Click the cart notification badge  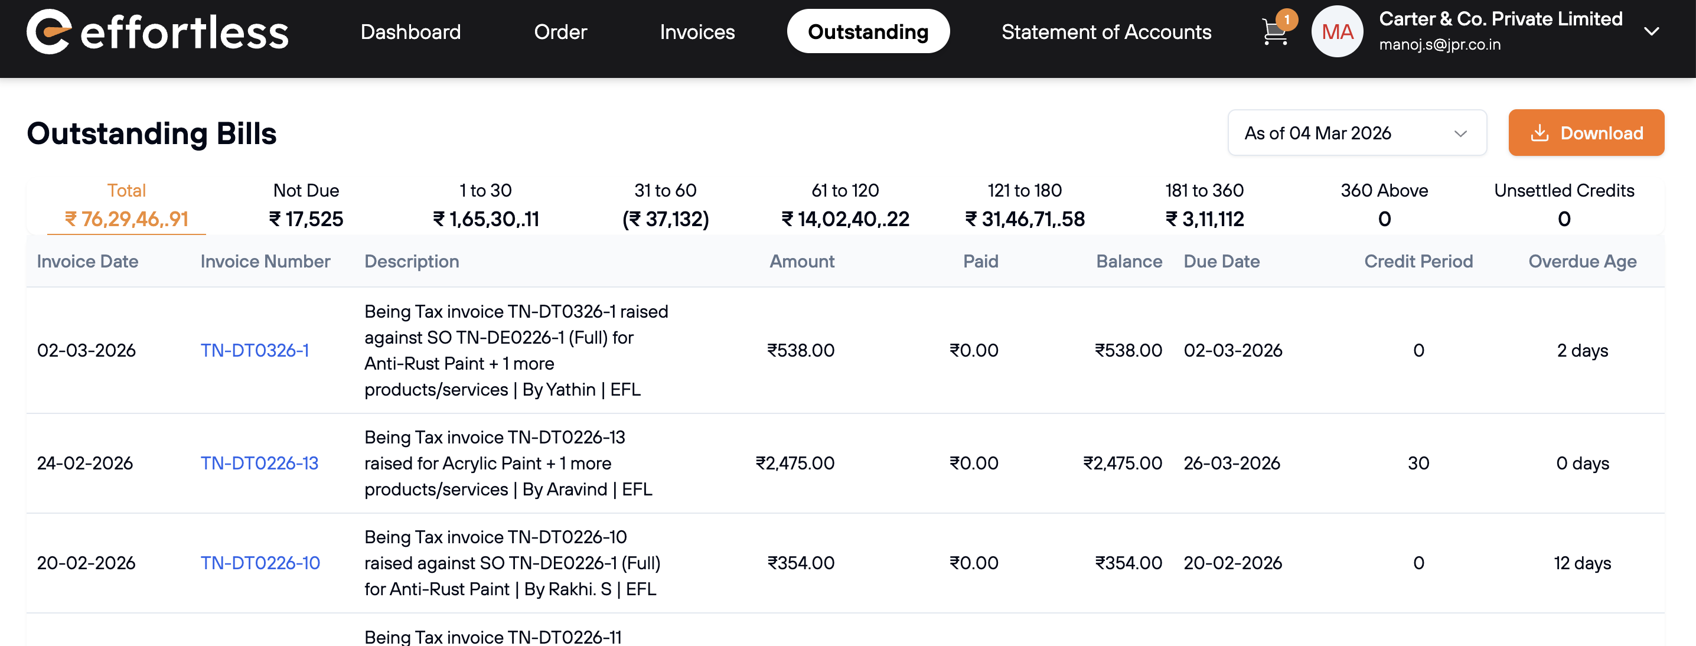pos(1287,19)
